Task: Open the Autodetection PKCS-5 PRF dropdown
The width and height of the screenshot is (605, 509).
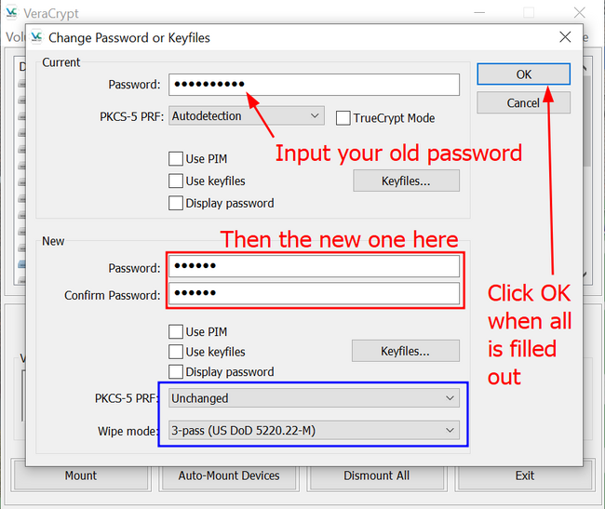Action: (246, 115)
